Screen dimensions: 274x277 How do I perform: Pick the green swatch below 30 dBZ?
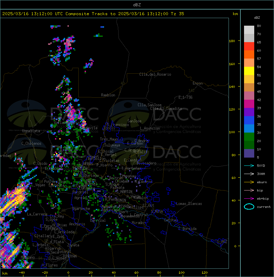coord(249,137)
